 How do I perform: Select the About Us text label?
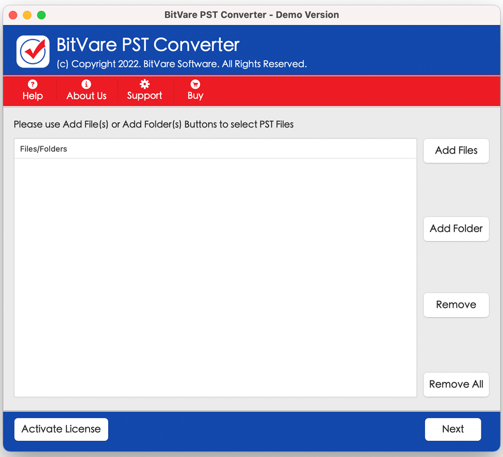[x=87, y=96]
